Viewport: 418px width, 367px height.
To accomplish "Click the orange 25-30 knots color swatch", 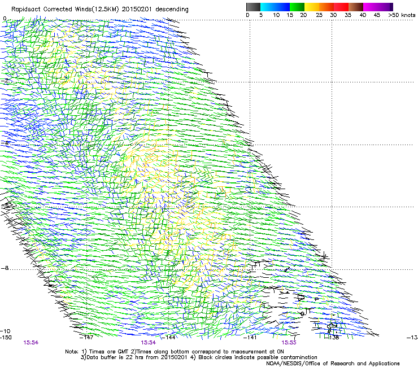I will 326,7.
